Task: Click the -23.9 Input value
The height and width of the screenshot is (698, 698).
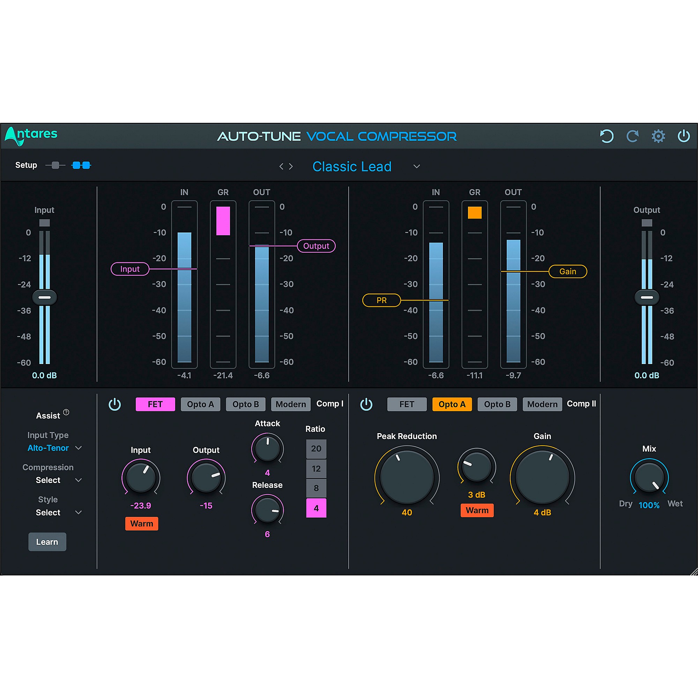Action: click(141, 506)
